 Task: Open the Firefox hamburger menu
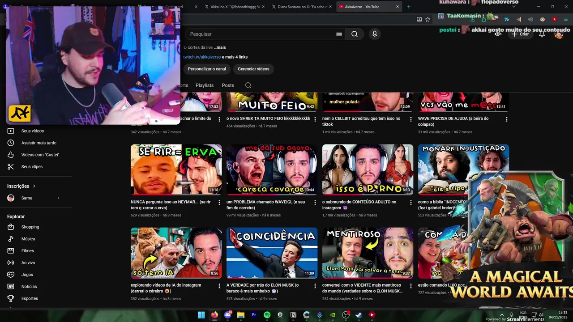[566, 19]
